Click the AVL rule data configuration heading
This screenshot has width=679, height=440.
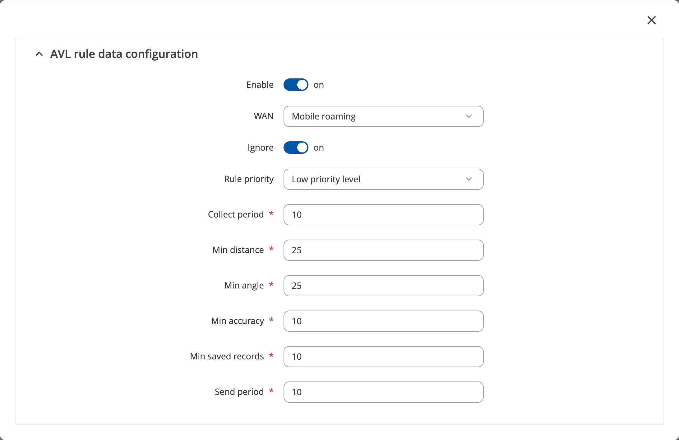(x=124, y=54)
